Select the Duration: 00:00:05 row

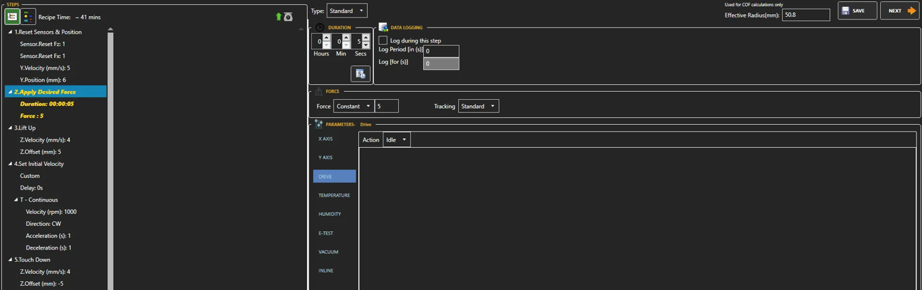47,104
